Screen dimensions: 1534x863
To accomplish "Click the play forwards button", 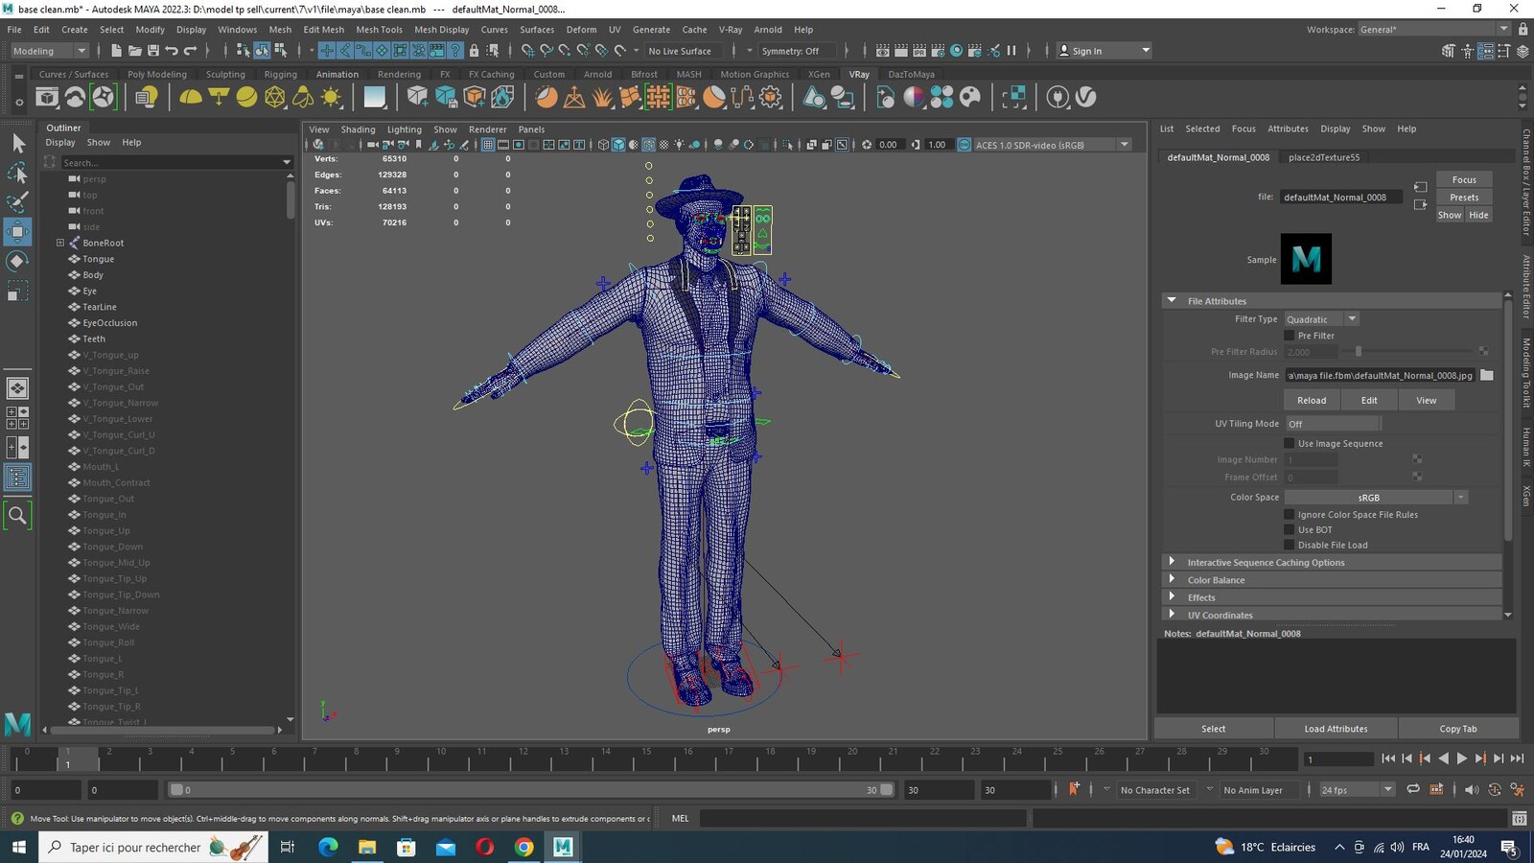I will pyautogui.click(x=1462, y=758).
